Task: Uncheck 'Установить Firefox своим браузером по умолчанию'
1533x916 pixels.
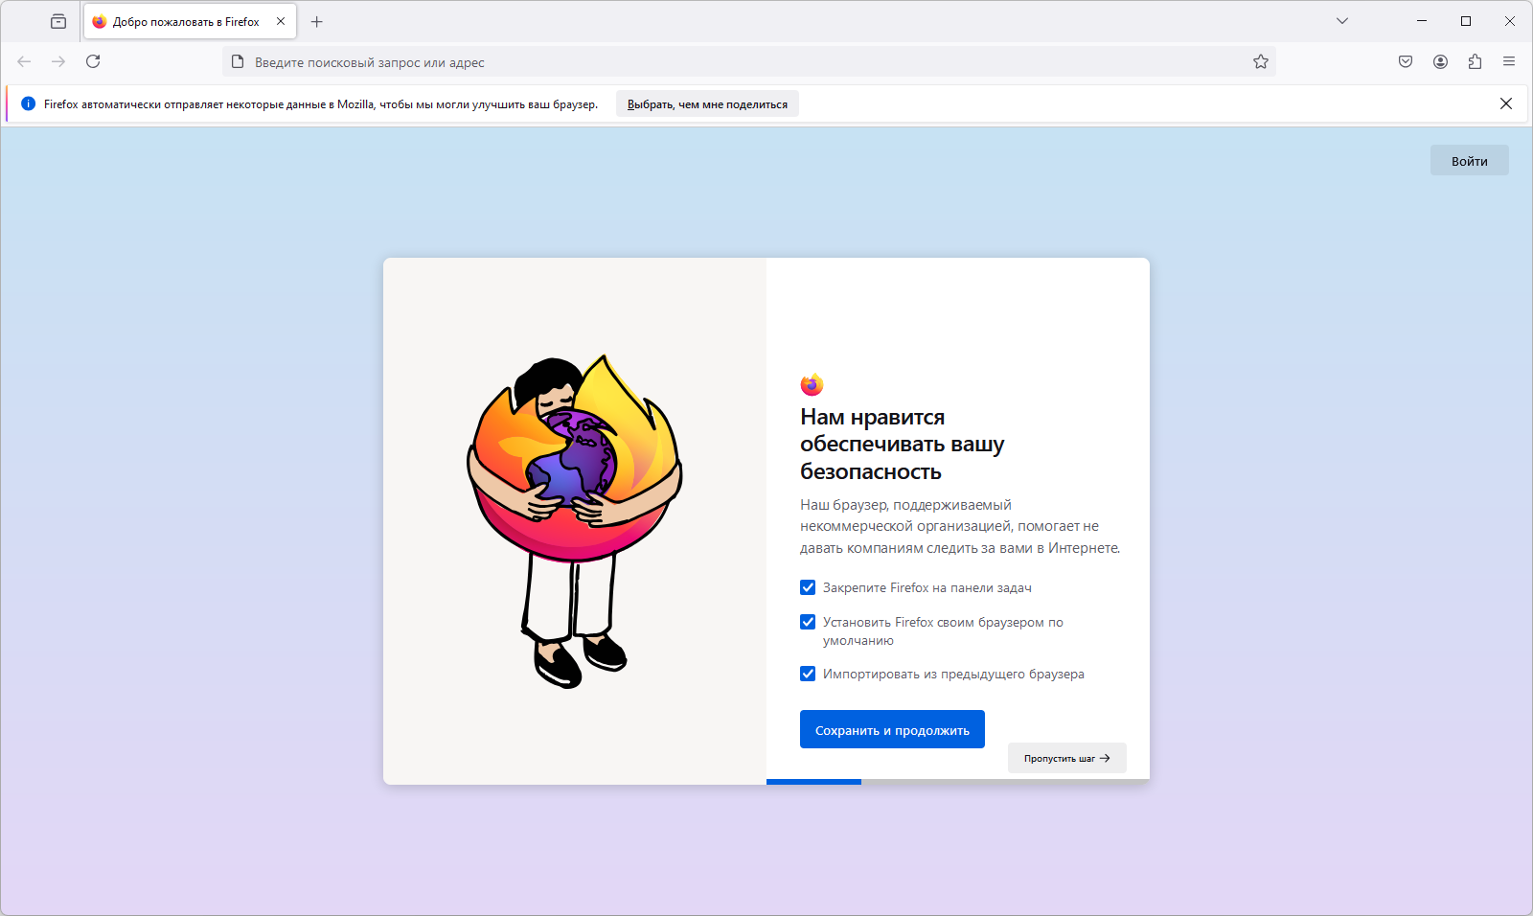Action: tap(808, 622)
